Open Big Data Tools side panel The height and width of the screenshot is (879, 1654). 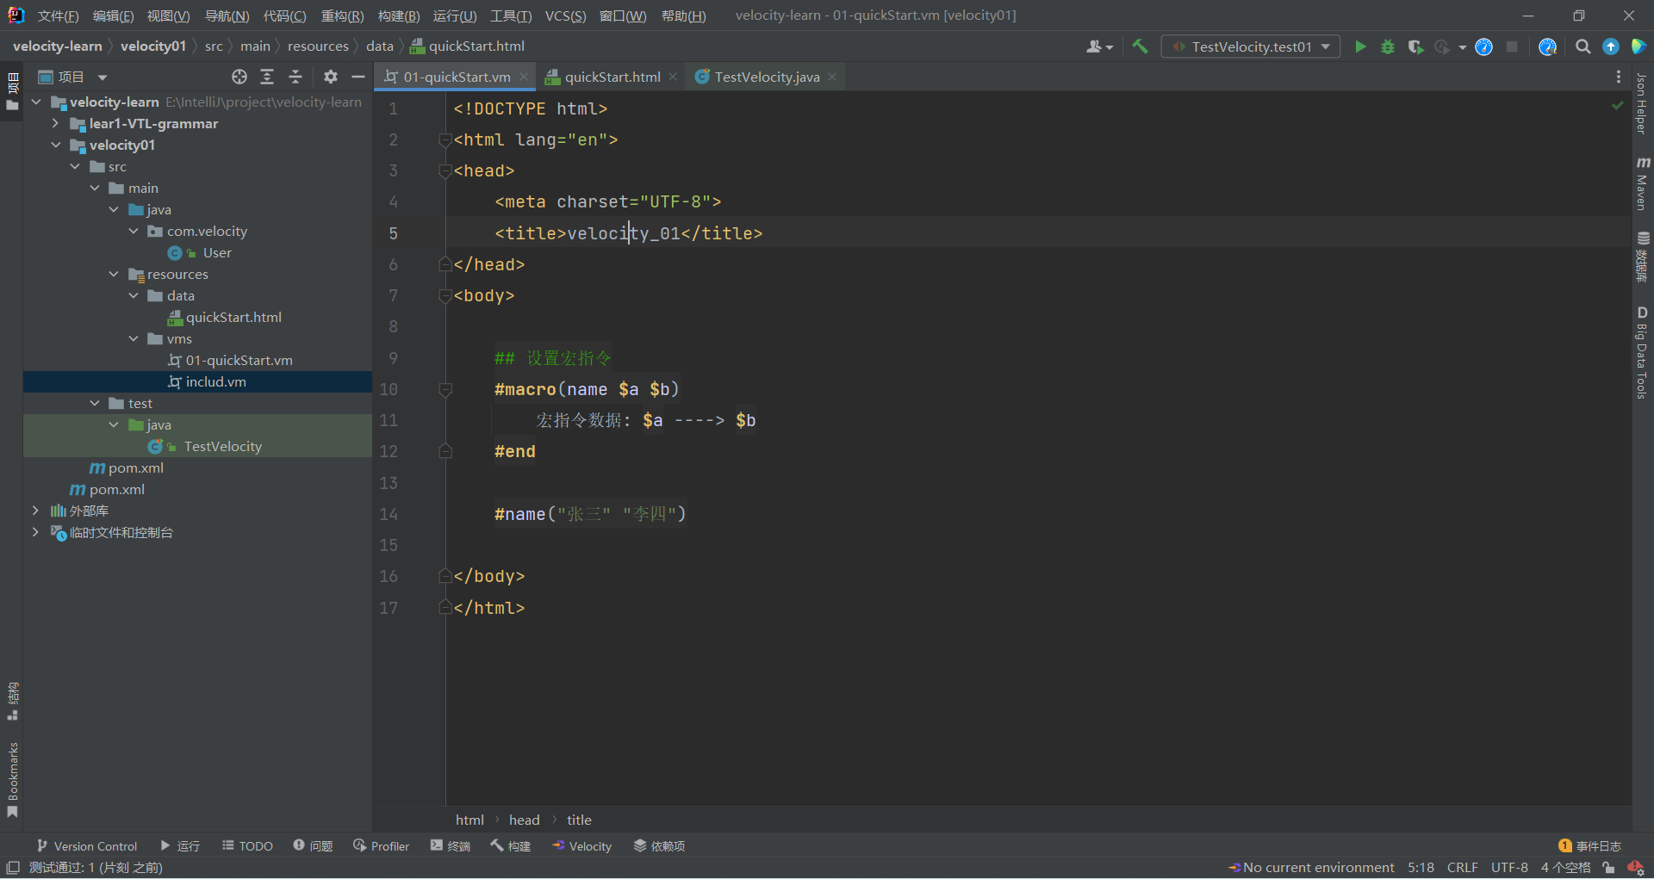1642,353
